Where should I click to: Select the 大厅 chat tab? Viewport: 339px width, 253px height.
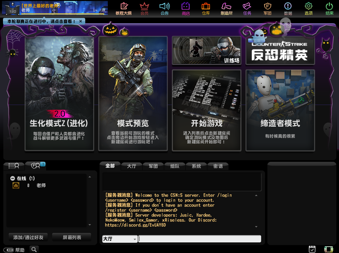[131, 166]
